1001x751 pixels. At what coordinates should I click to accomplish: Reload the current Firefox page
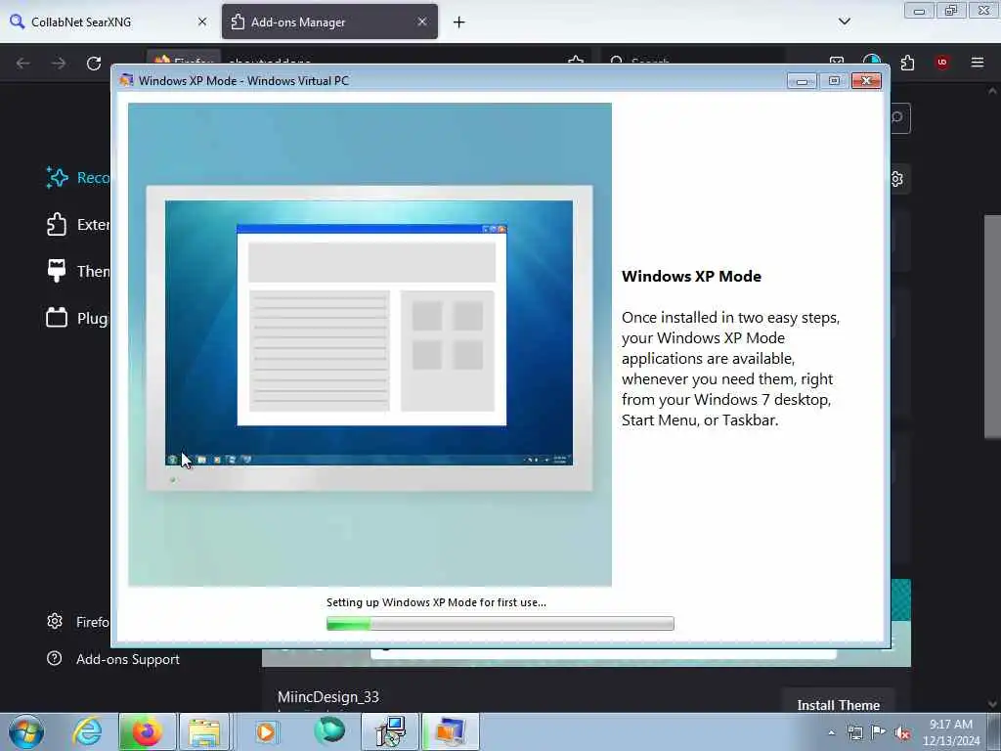click(94, 64)
